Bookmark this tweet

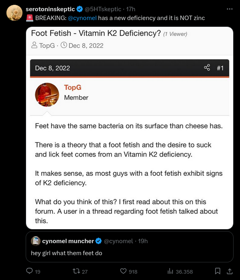click(x=218, y=271)
